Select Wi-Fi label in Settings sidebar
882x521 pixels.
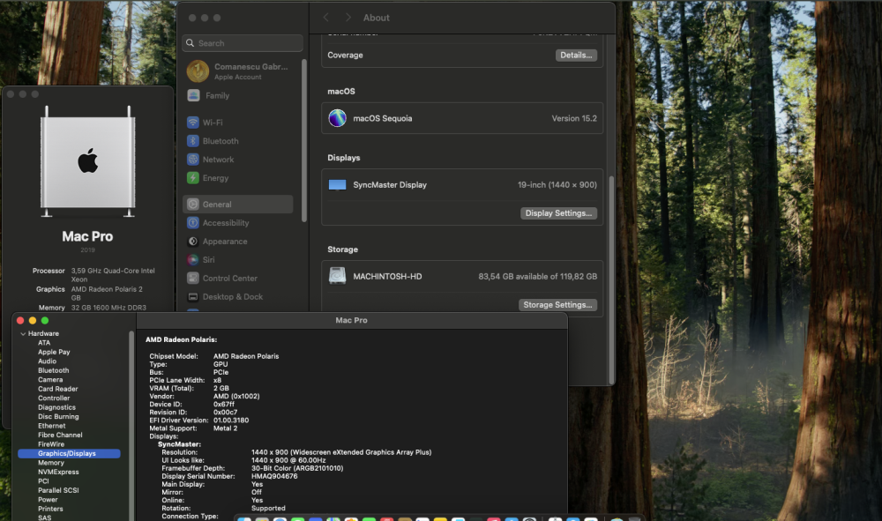[x=213, y=123]
